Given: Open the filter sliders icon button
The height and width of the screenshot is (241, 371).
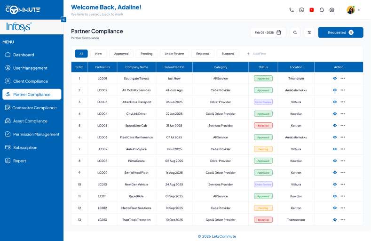Looking at the screenshot, I should pyautogui.click(x=309, y=32).
